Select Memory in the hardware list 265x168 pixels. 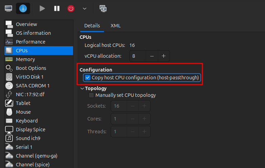tap(25, 59)
